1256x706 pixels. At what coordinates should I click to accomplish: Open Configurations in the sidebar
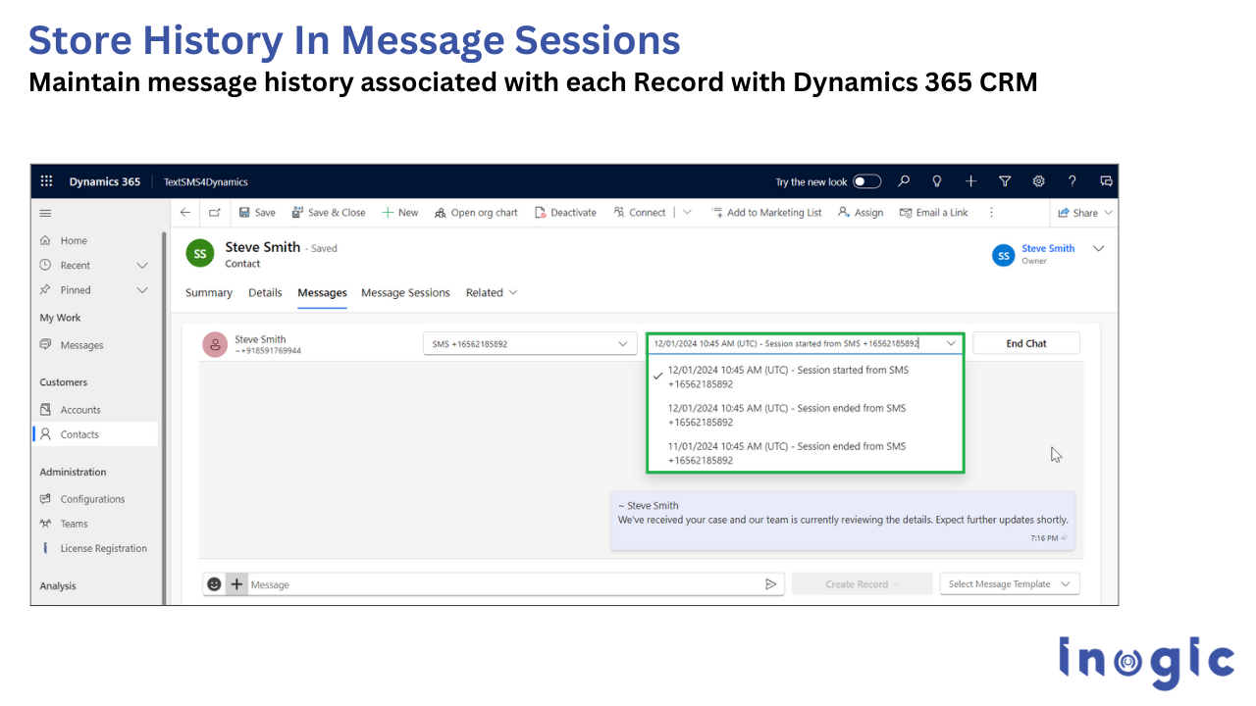click(x=92, y=499)
